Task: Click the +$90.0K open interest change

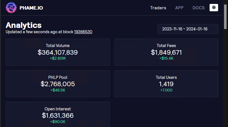Action: 58,122
